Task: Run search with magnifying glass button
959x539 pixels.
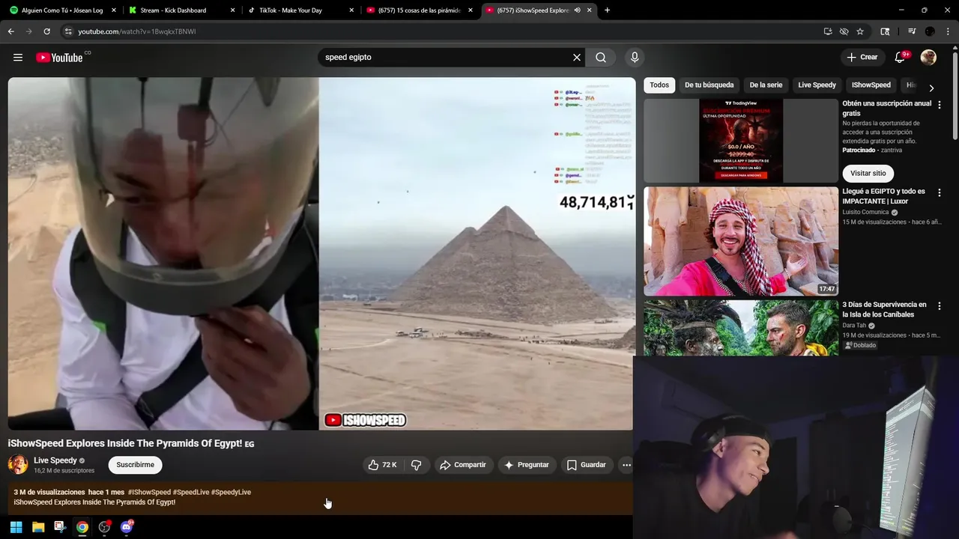Action: click(x=601, y=58)
